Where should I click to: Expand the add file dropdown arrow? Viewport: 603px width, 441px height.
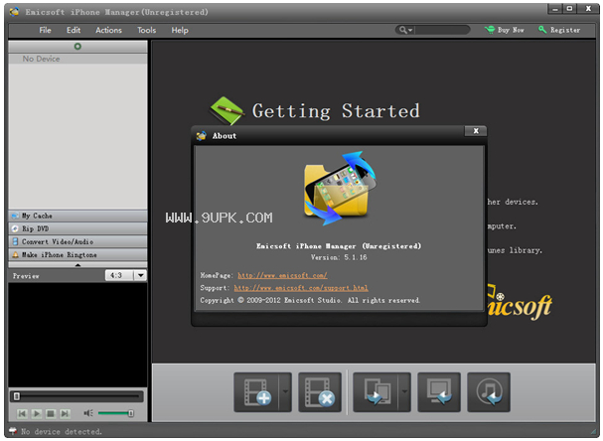(285, 392)
